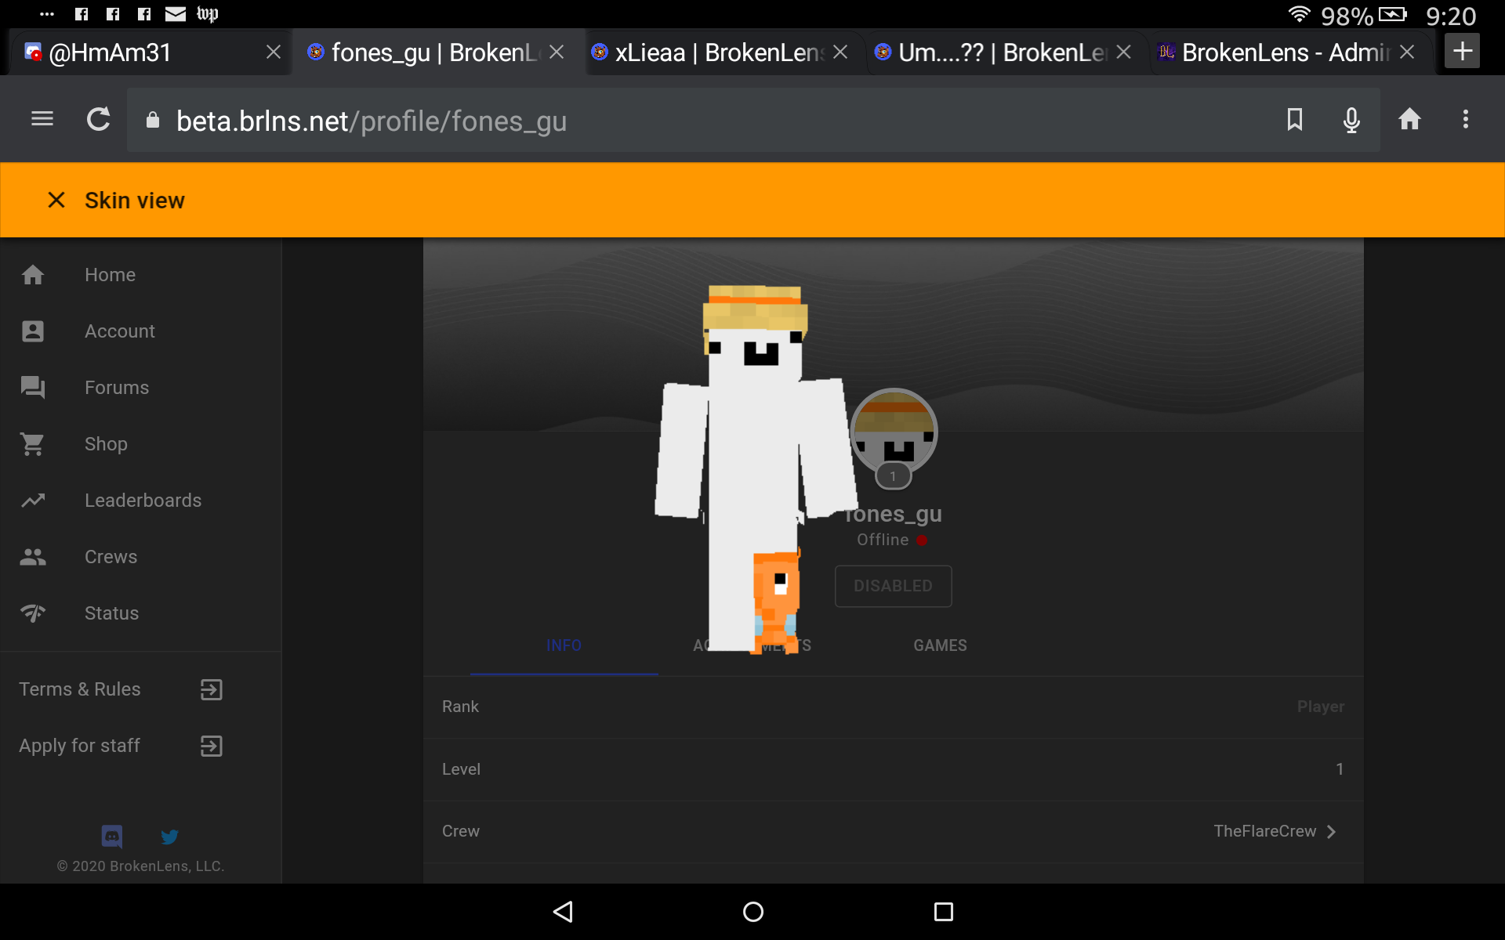Click the 3D skin model
Image resolution: width=1505 pixels, height=940 pixels.
[x=754, y=470]
